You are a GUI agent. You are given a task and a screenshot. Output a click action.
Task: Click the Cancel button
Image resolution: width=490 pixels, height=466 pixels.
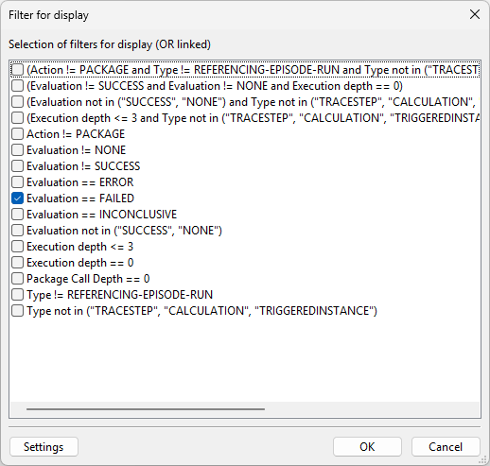coord(446,447)
